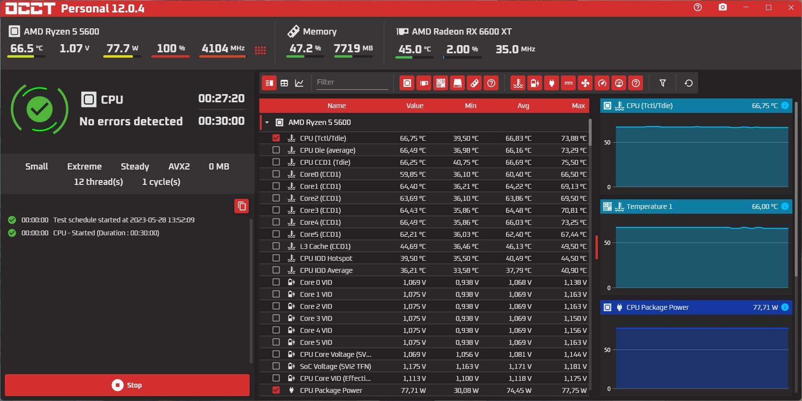
Task: Collapse the AMD Ryzen 5 5600 group
Action: click(267, 122)
